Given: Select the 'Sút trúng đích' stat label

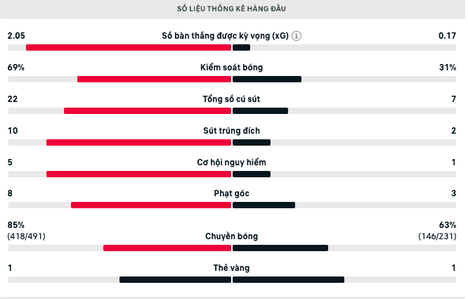Looking at the screenshot, I should coord(231,131).
